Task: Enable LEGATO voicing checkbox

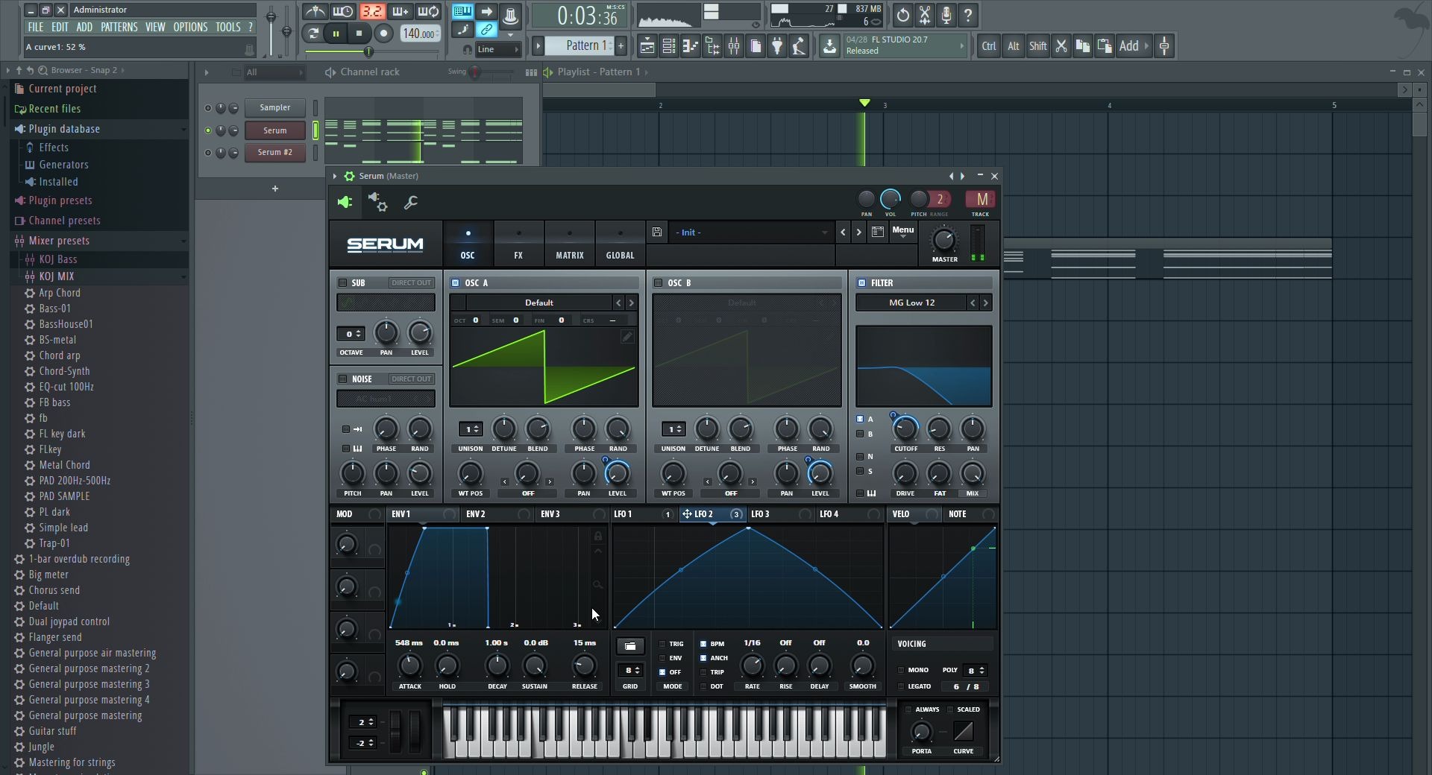Action: pos(901,686)
